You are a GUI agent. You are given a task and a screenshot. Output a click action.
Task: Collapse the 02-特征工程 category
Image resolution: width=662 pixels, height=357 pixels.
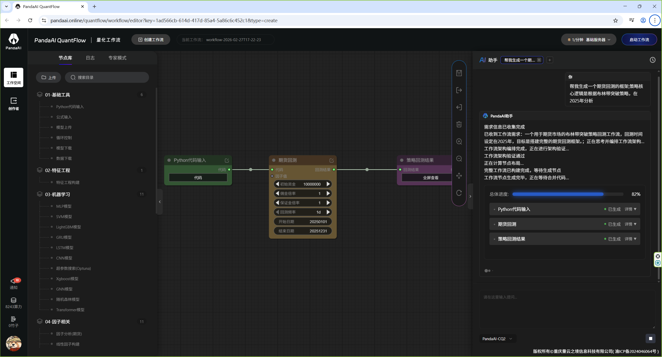point(92,170)
